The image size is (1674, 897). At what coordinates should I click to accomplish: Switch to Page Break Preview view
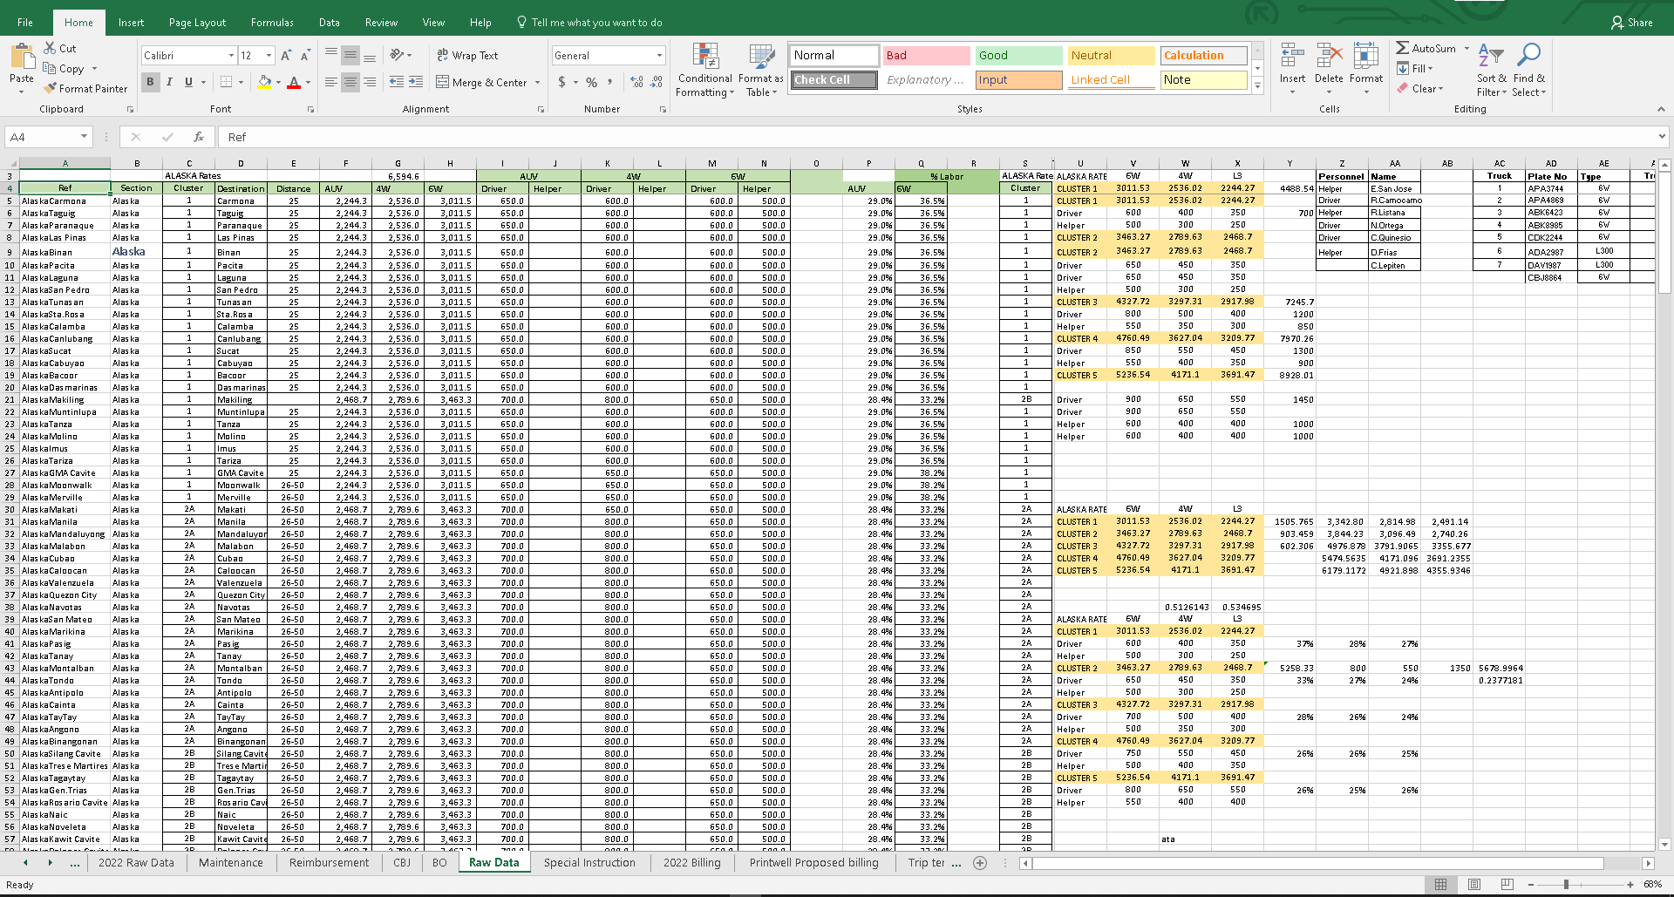(1507, 884)
